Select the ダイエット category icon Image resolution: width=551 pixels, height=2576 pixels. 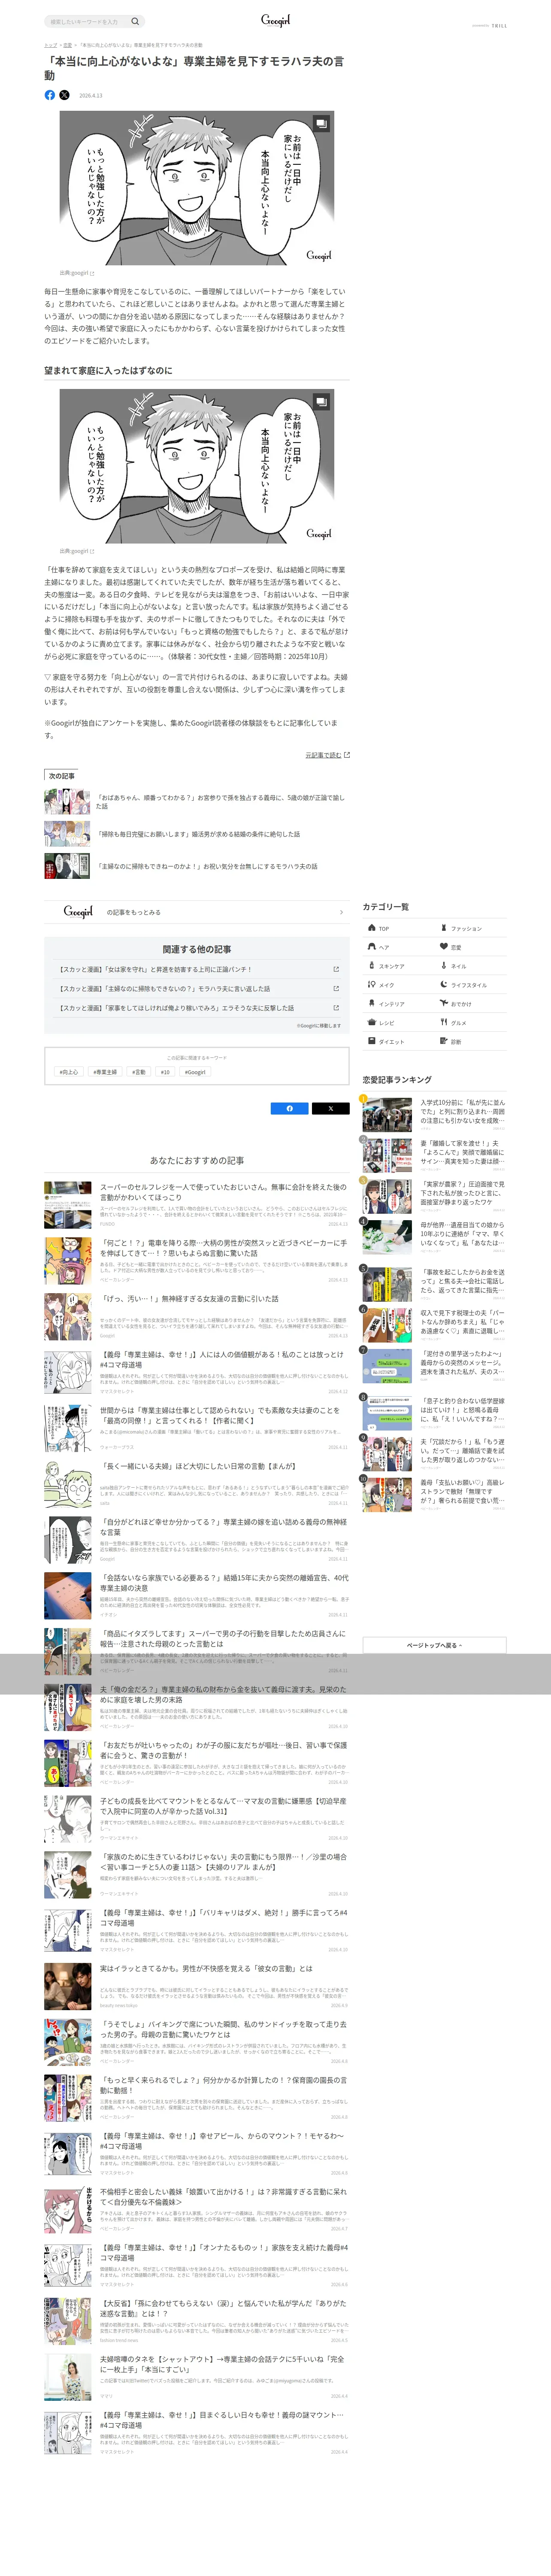(x=371, y=1042)
